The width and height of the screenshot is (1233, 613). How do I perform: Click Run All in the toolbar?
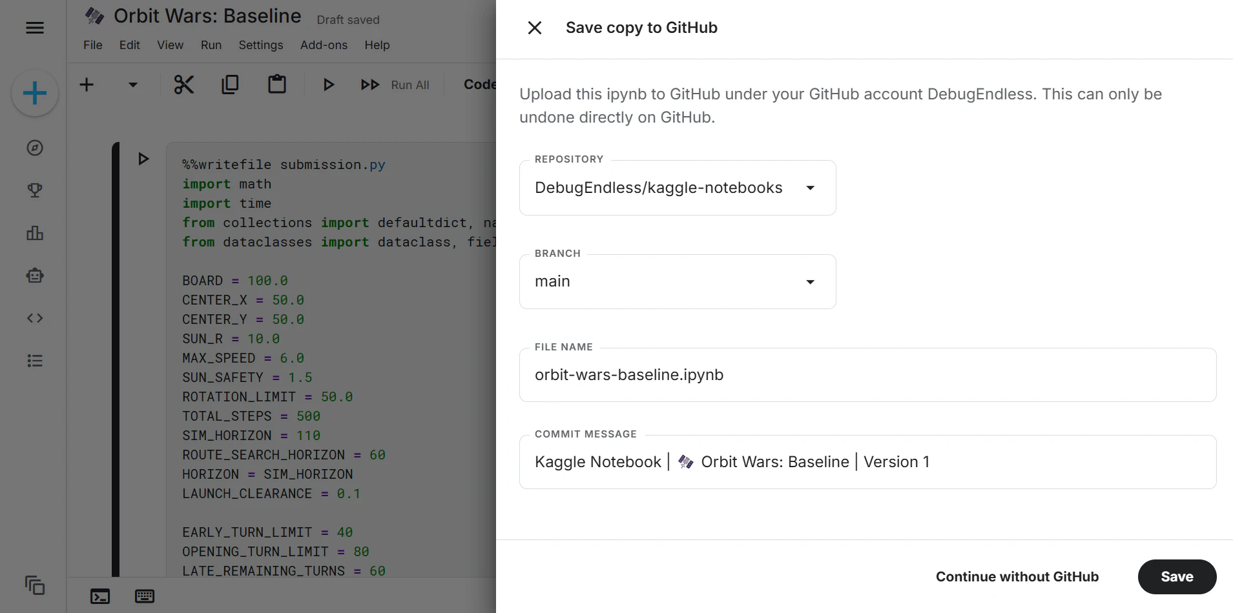(395, 85)
